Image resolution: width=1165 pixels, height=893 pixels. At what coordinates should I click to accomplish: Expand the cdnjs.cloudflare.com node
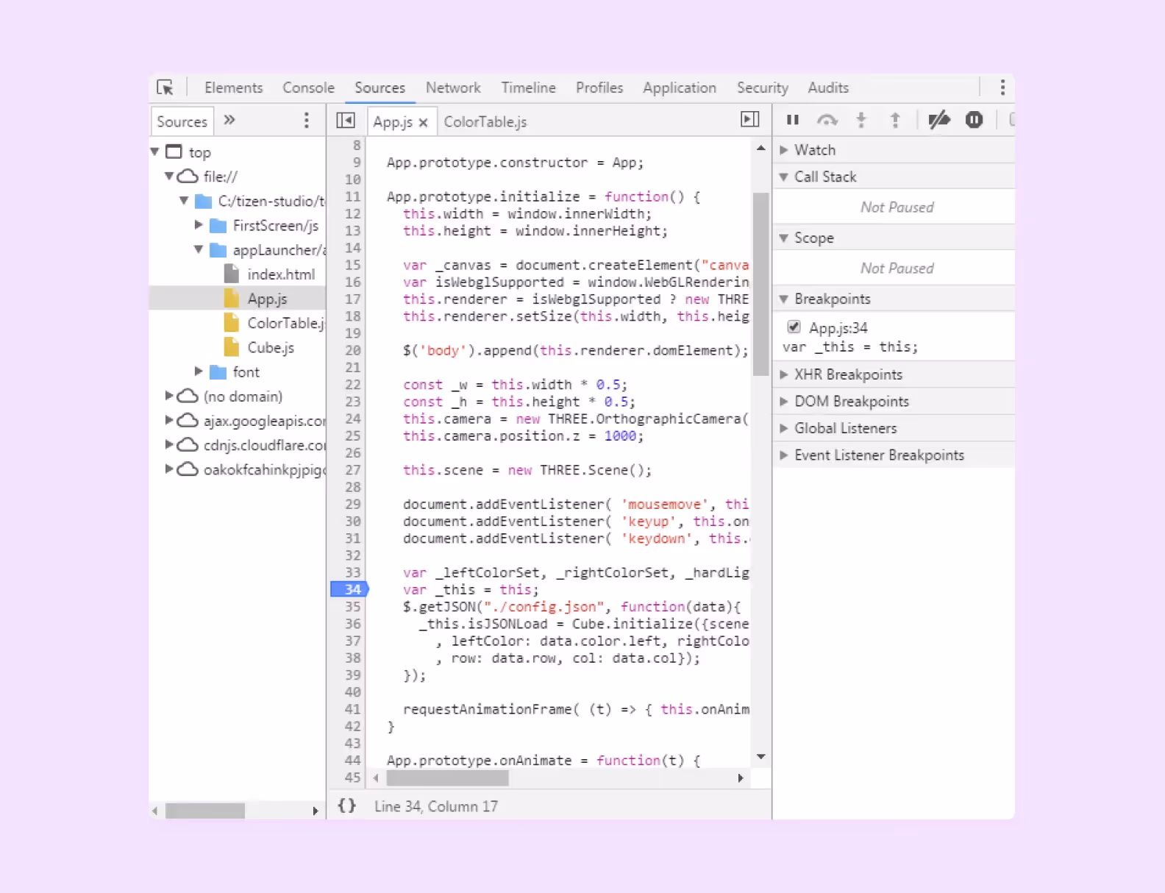coord(169,444)
